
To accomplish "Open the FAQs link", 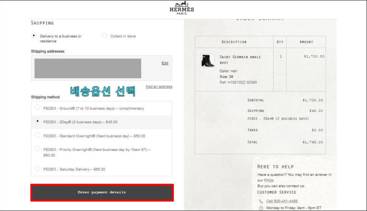I will pyautogui.click(x=268, y=180).
